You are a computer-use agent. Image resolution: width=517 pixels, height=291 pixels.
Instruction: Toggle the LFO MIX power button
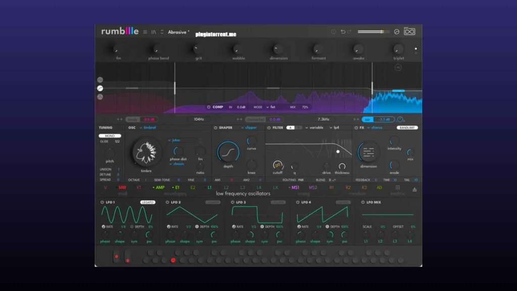coord(363,202)
